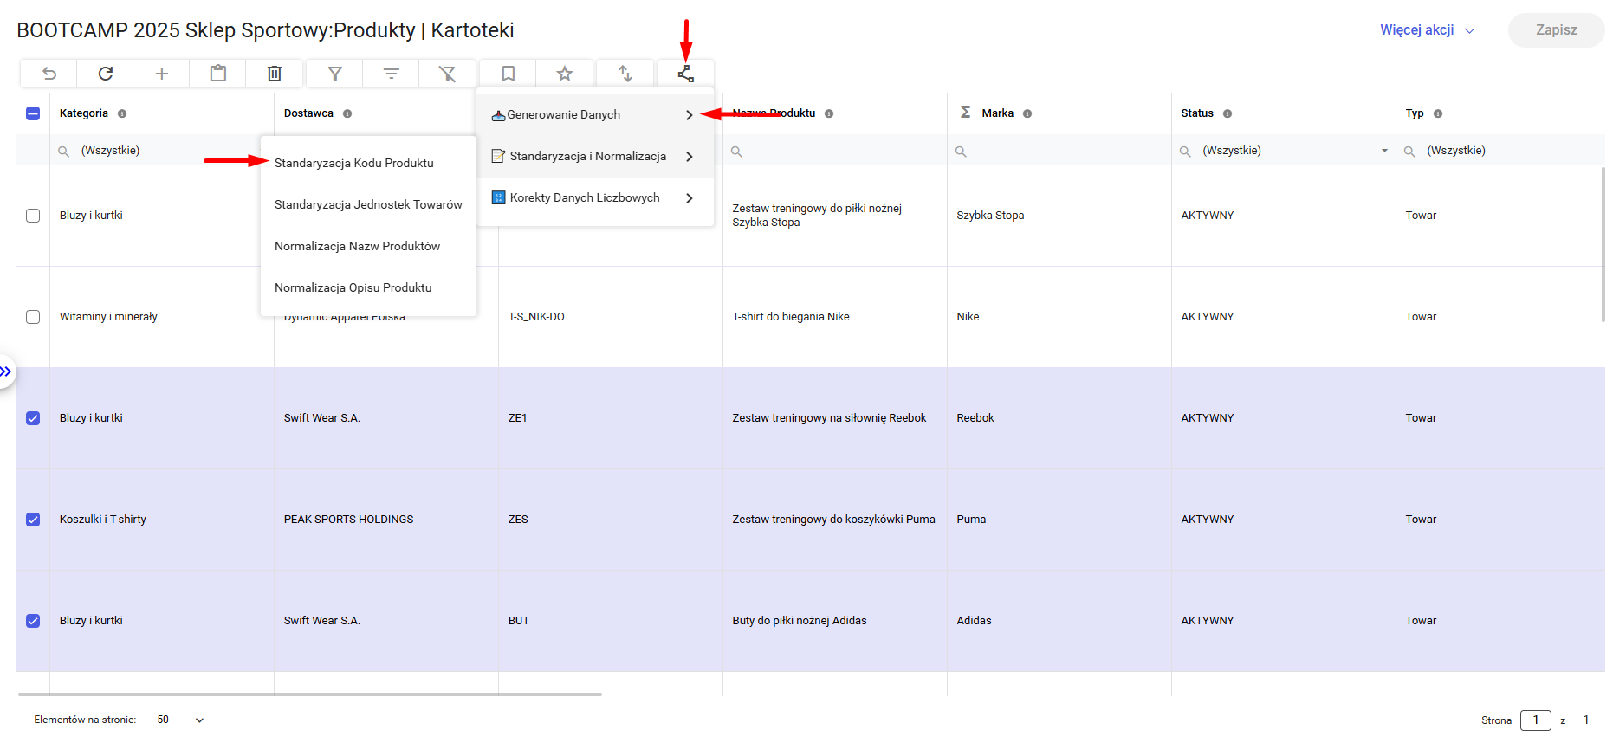This screenshot has height=736, width=1613.
Task: Uncheck the Koszulki i T-shirty row checkbox
Action: (33, 520)
